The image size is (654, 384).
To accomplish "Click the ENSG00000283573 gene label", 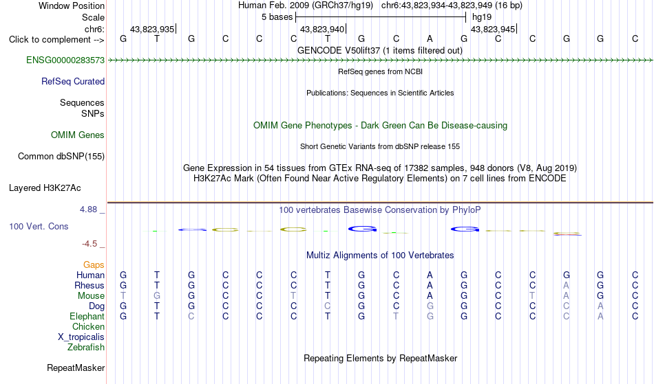I will pyautogui.click(x=65, y=60).
